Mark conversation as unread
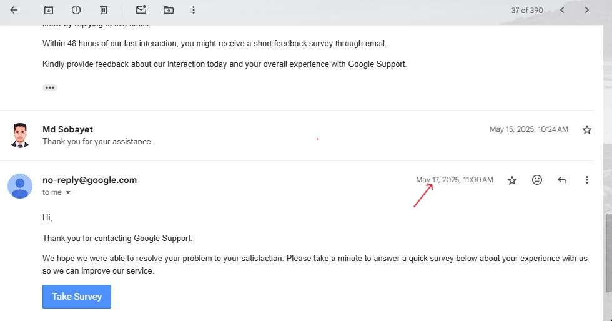The height and width of the screenshot is (321, 612). 141,10
